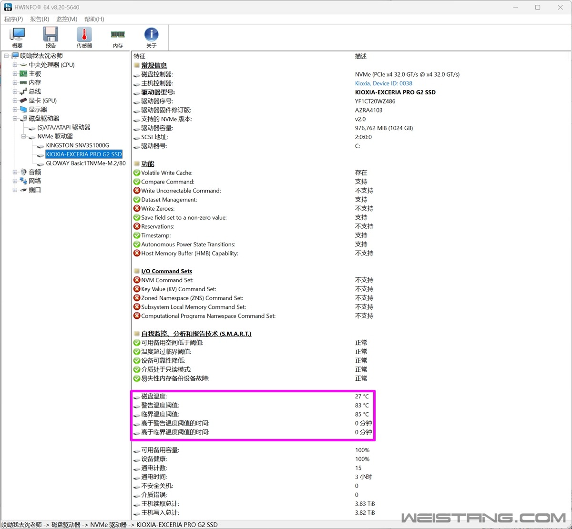
Task: Click the 特征 column header
Action: [139, 56]
